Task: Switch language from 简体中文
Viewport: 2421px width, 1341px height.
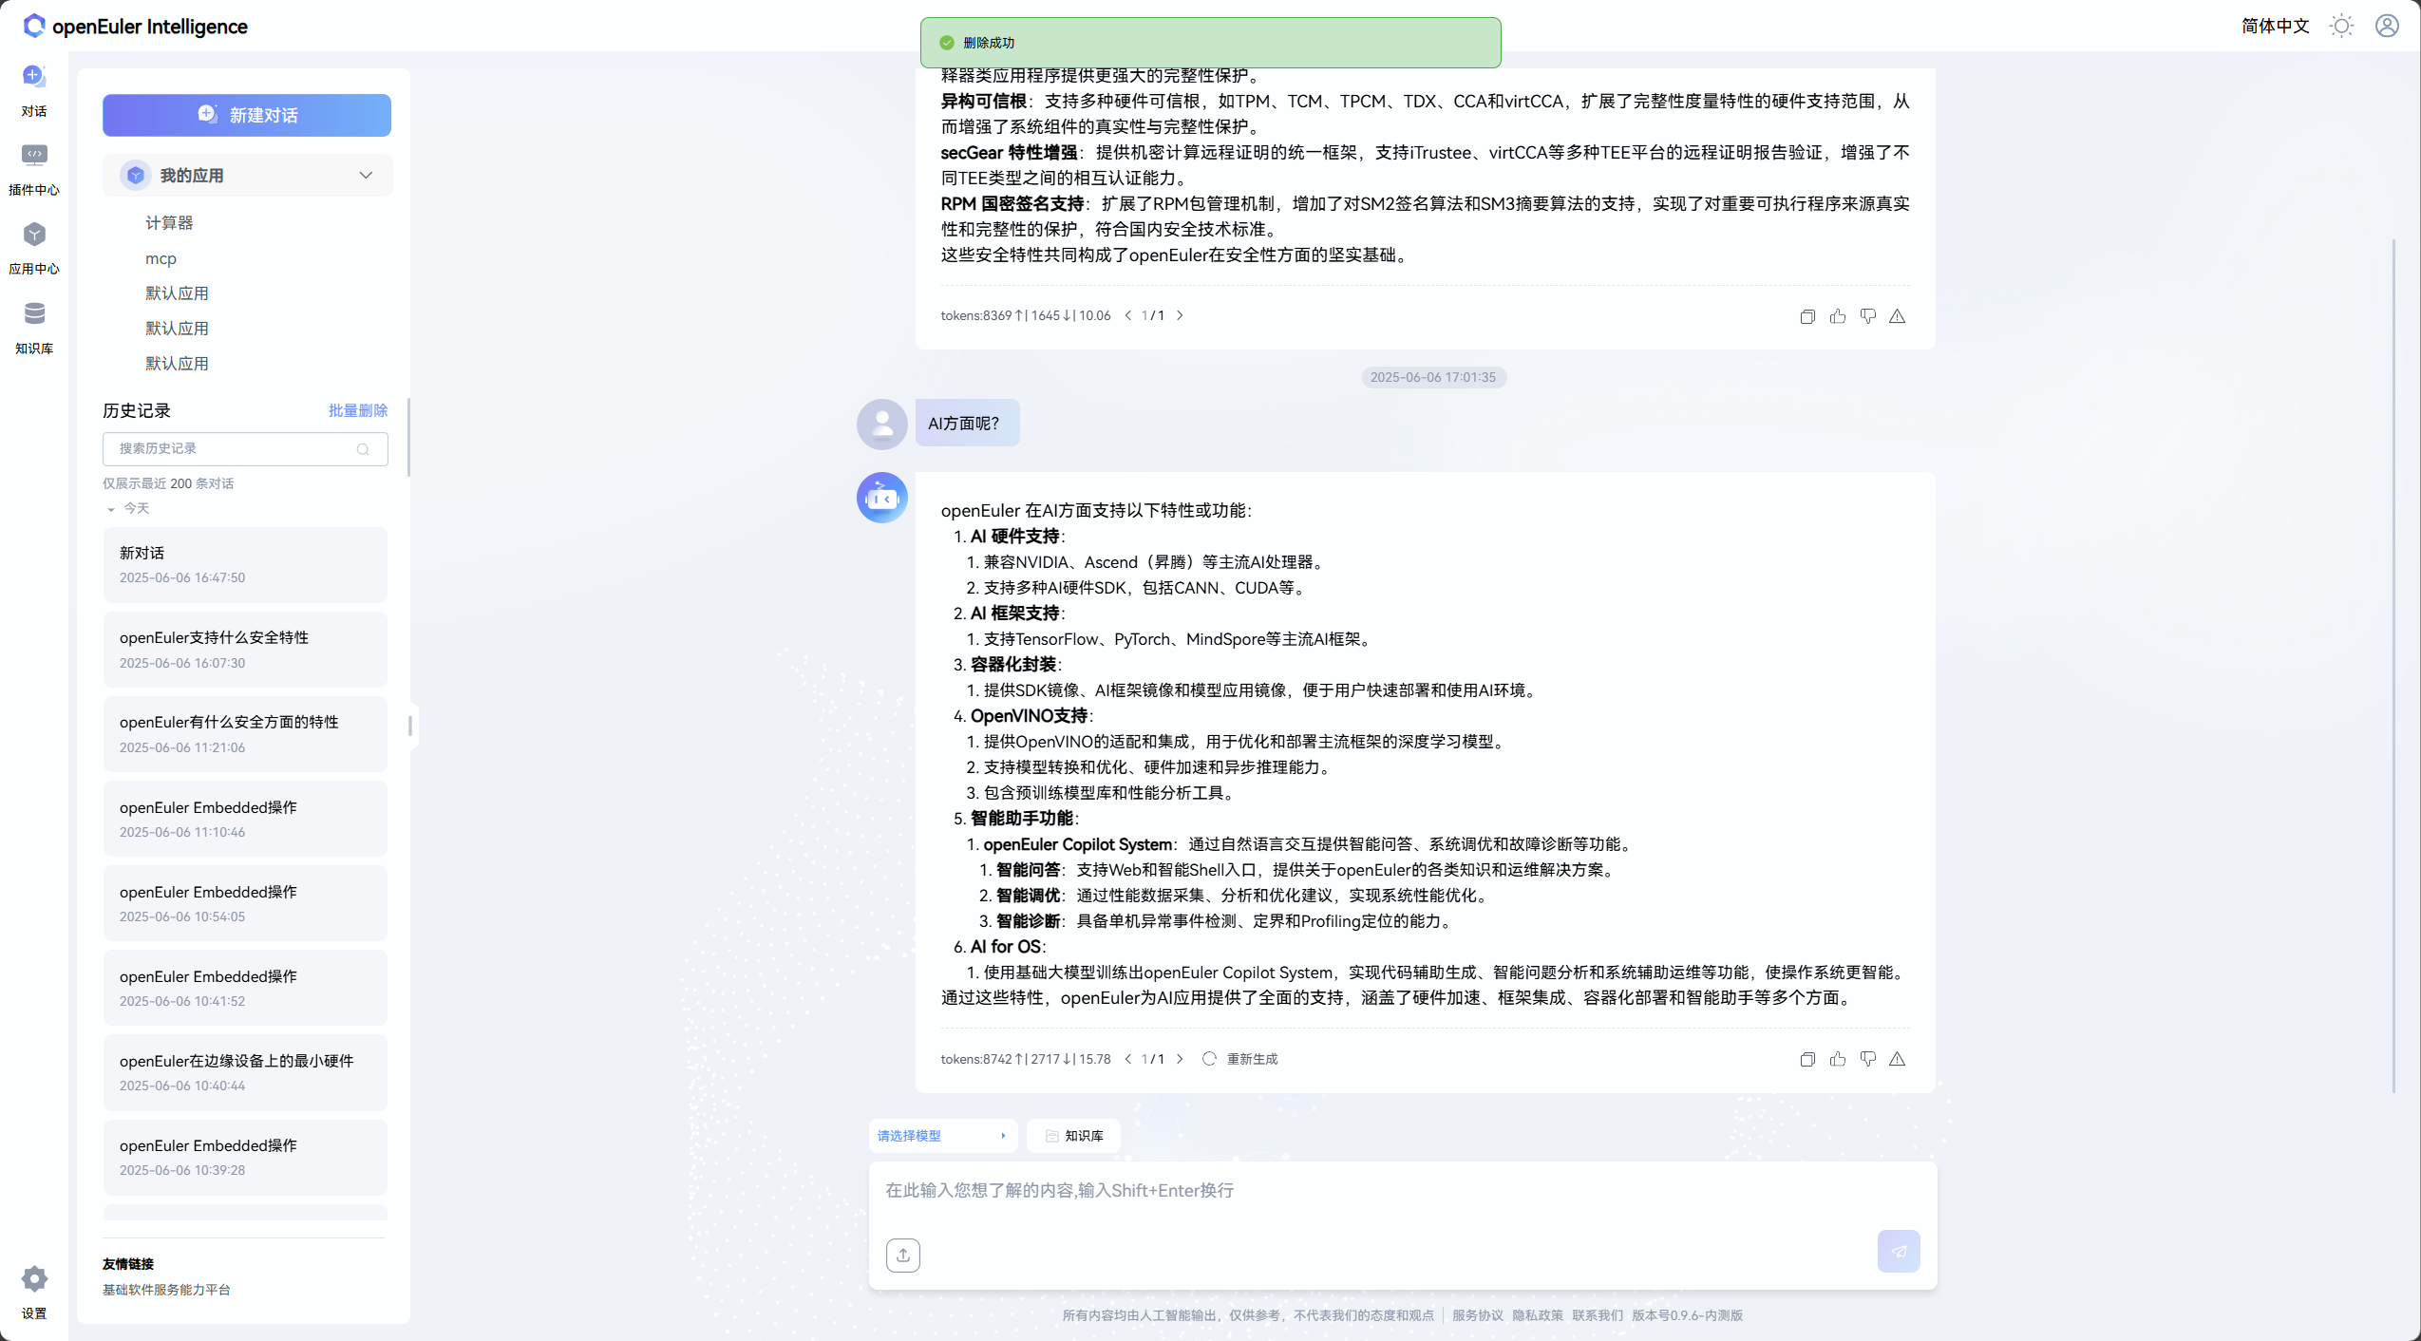Action: pos(2275,26)
